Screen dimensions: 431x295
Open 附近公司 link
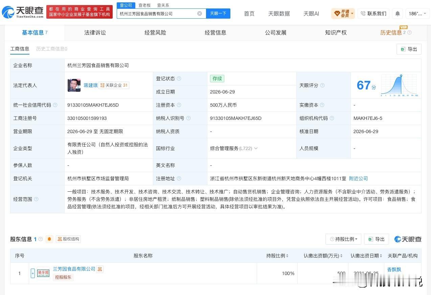[358, 178]
